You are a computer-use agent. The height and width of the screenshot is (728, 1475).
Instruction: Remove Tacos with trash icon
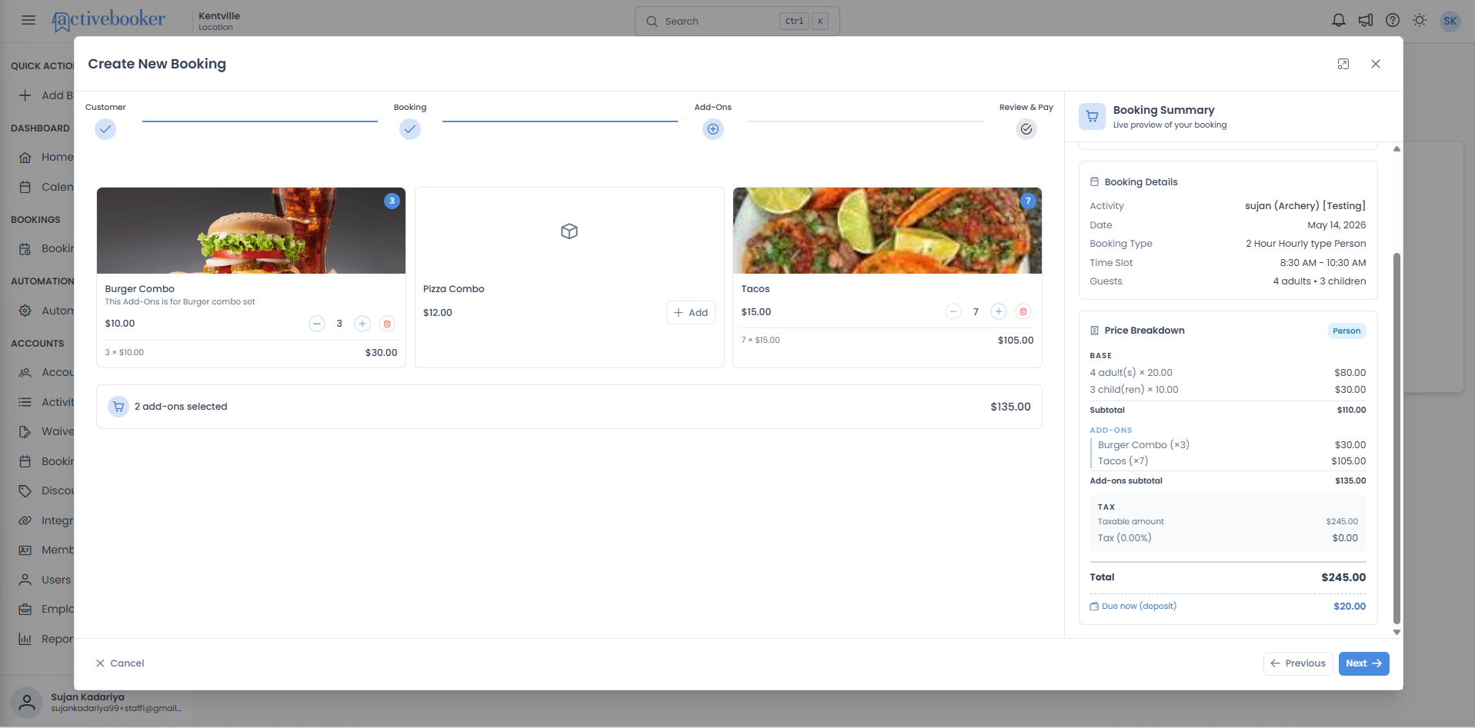click(x=1023, y=311)
